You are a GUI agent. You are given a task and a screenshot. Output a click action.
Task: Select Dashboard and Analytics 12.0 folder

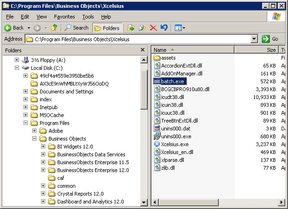pos(90,202)
